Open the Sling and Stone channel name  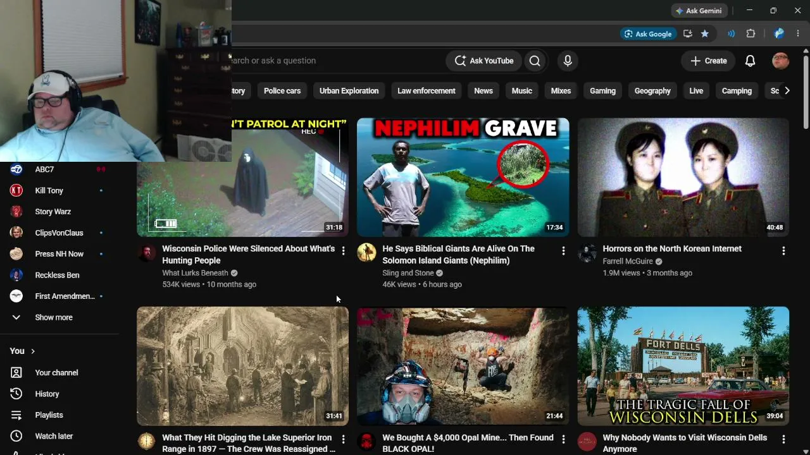click(408, 273)
